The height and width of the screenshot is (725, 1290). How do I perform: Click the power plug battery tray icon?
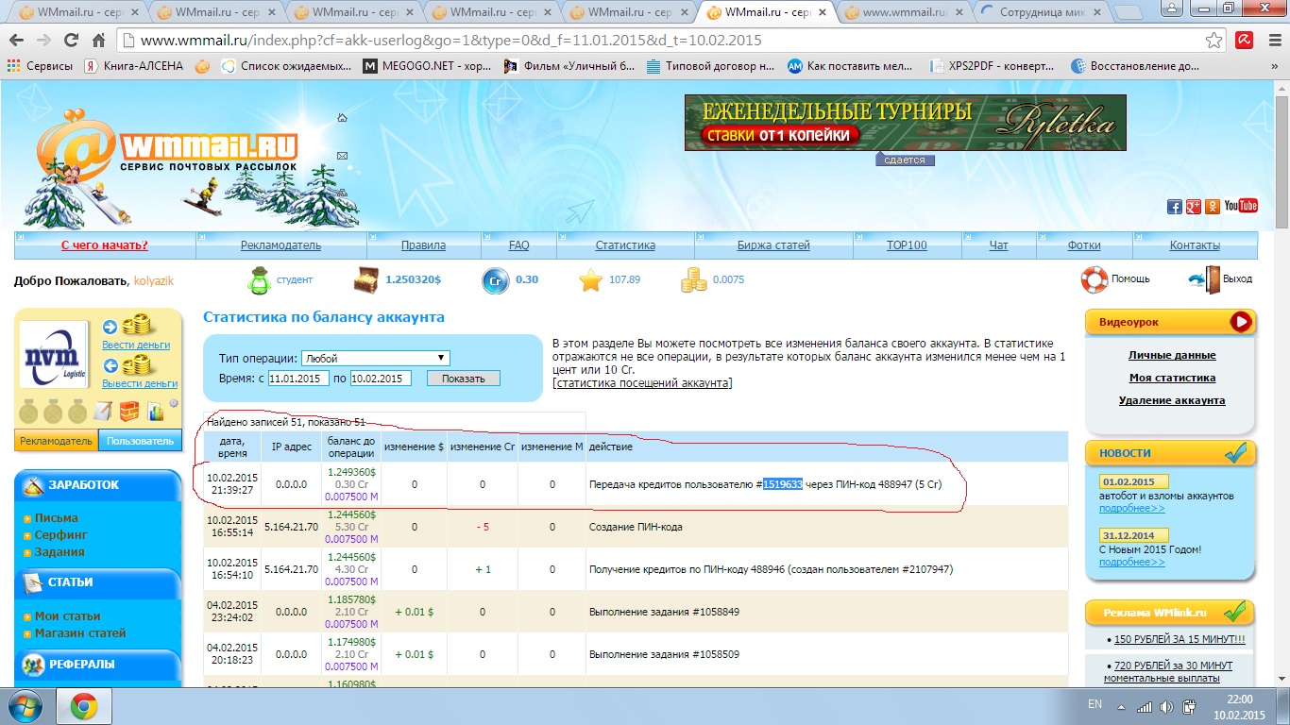1191,706
